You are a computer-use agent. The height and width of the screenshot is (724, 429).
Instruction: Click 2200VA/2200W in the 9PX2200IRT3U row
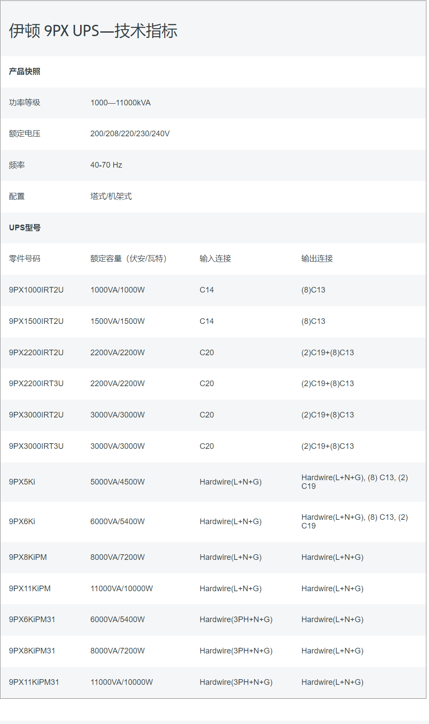coord(118,384)
